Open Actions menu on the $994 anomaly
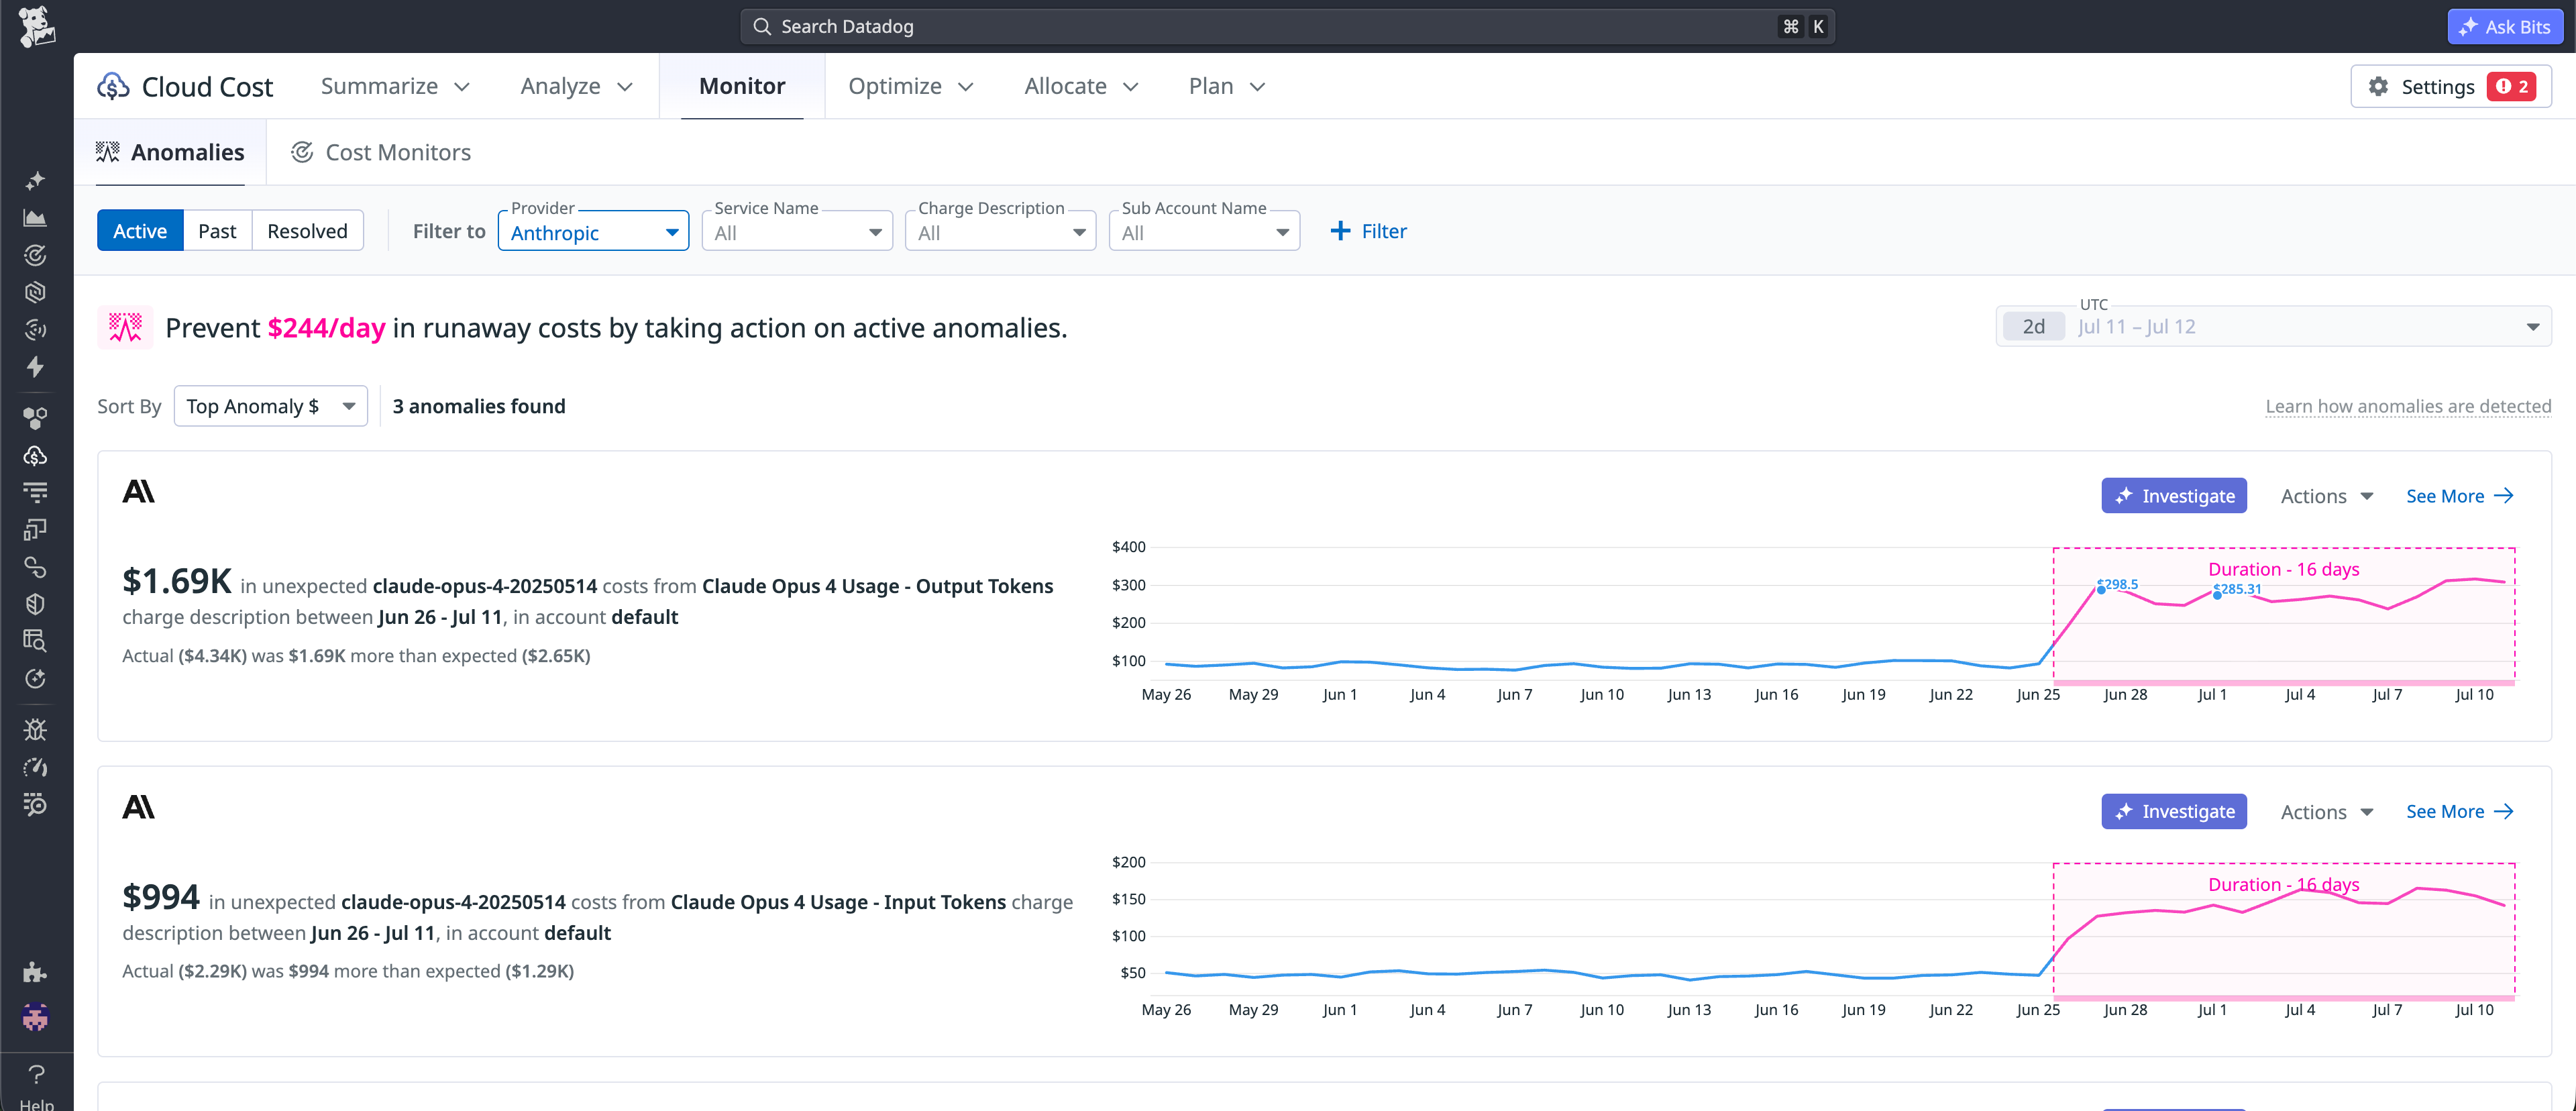Image resolution: width=2576 pixels, height=1111 pixels. coord(2326,812)
